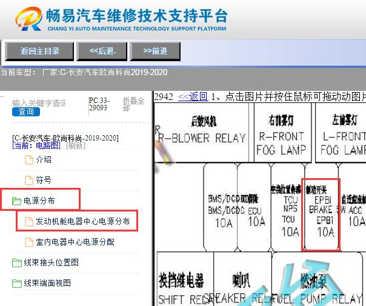Image resolution: width=366 pixels, height=306 pixels.
Task: Go back with the <<后退 button
Action: (102, 52)
